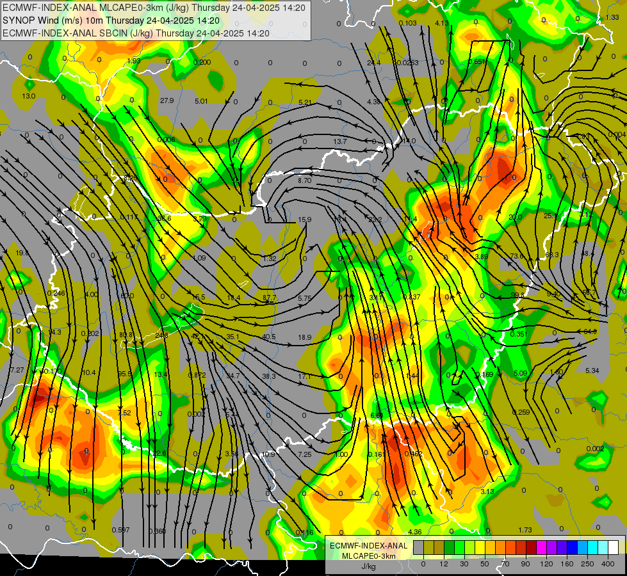Click the dark red legend swatch

tap(532, 548)
